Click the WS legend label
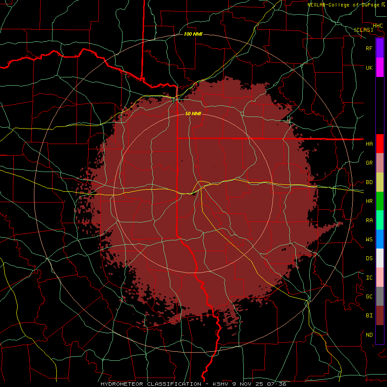The height and width of the screenshot is (387, 387). point(369,239)
